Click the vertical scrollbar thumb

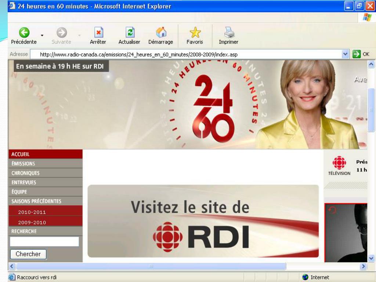tap(371, 110)
